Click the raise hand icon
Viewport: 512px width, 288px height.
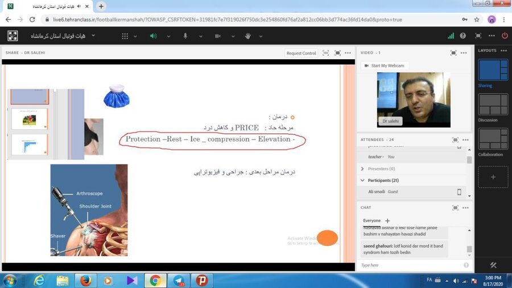(x=247, y=36)
